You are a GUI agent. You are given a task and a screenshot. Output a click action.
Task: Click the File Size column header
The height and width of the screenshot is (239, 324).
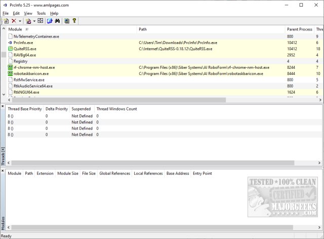(89, 174)
